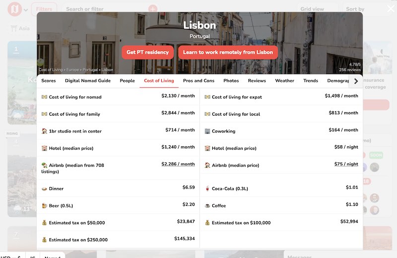Close the Lisbon modal with X
The width and height of the screenshot is (397, 258).
391,9
